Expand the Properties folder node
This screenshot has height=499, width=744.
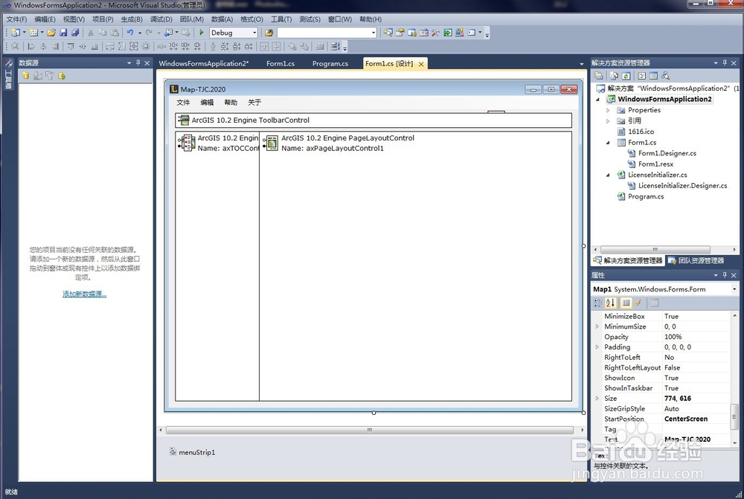pyautogui.click(x=608, y=110)
